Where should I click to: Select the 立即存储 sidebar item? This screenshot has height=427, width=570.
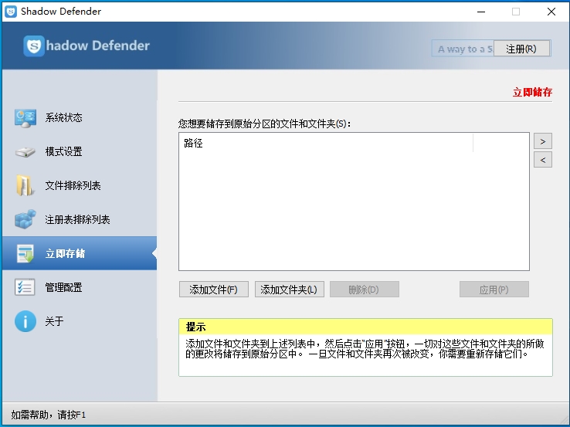coord(80,253)
